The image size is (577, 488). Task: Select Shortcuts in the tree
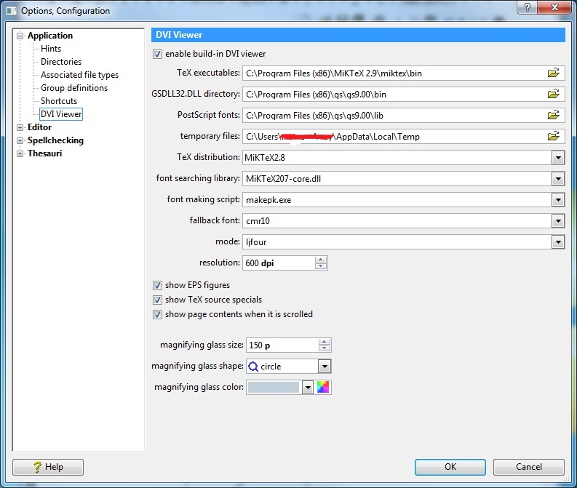point(59,101)
